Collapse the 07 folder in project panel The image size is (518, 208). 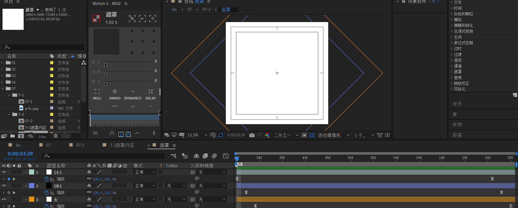pyautogui.click(x=2, y=88)
